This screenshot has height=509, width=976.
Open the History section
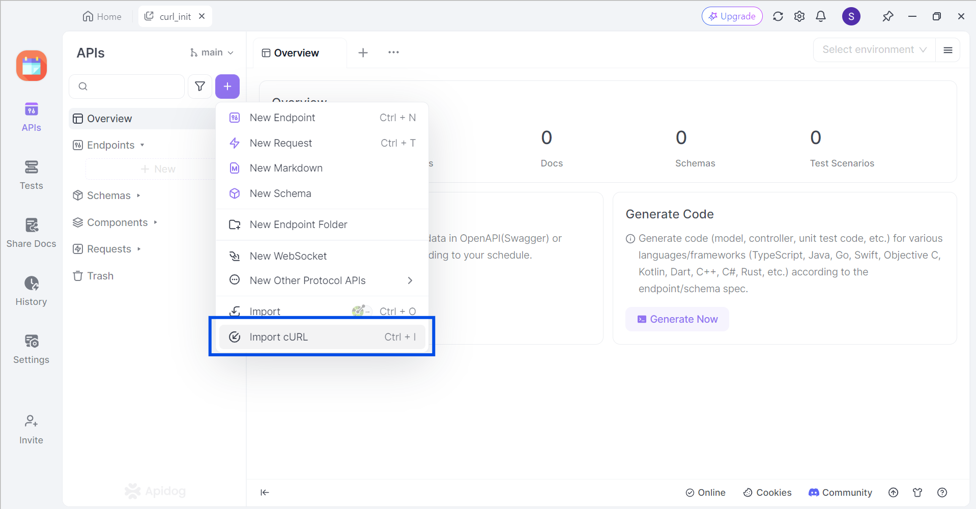click(x=31, y=291)
